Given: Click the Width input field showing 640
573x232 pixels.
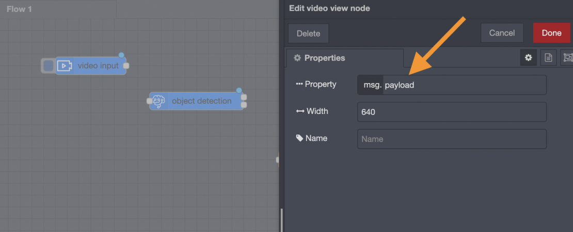Looking at the screenshot, I should pos(451,112).
